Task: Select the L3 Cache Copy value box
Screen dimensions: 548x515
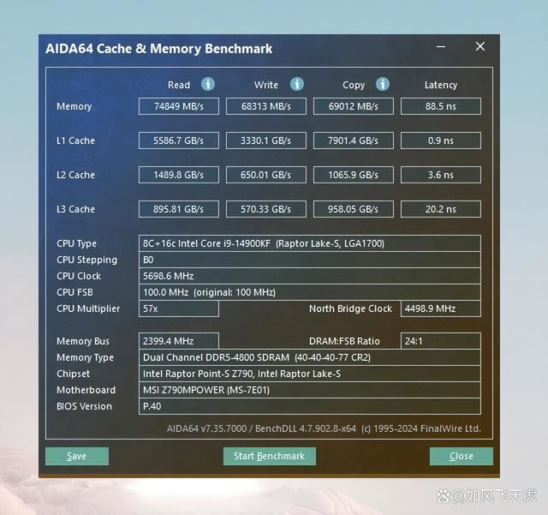Action: pyautogui.click(x=354, y=209)
